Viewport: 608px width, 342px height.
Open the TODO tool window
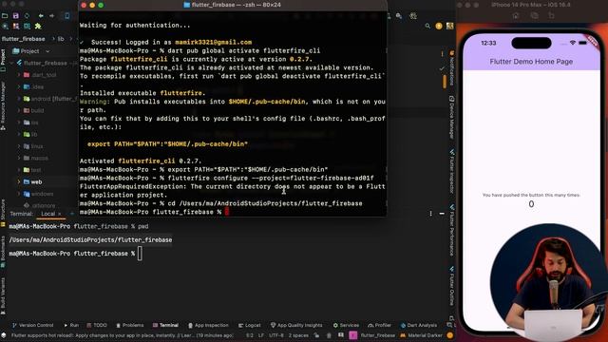(x=97, y=325)
